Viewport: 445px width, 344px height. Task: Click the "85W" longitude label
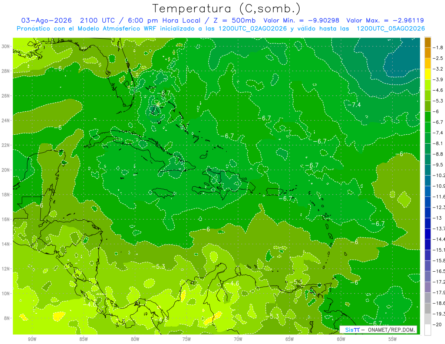(83, 339)
